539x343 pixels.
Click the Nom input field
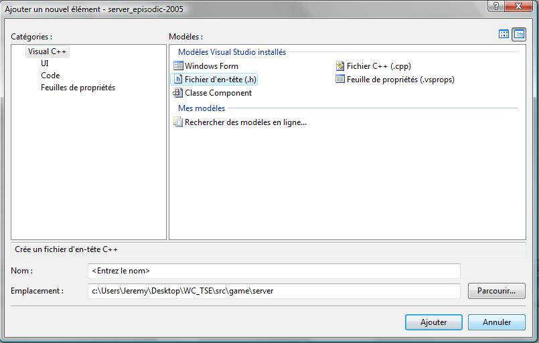tap(274, 271)
